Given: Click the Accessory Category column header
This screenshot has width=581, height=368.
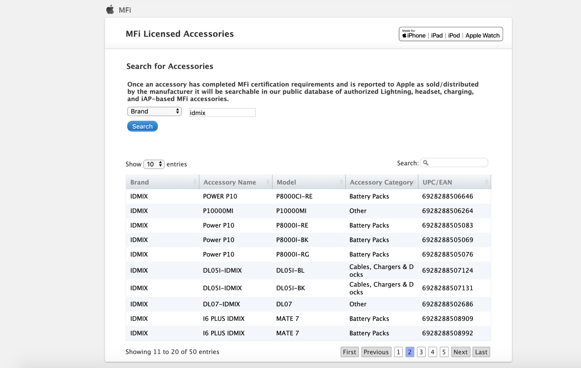Looking at the screenshot, I should pos(382,182).
